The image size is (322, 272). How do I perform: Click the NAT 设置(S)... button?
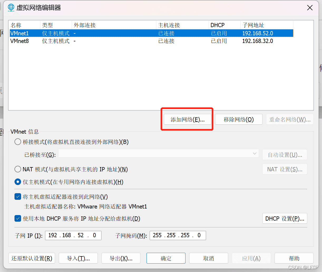coord(285,169)
